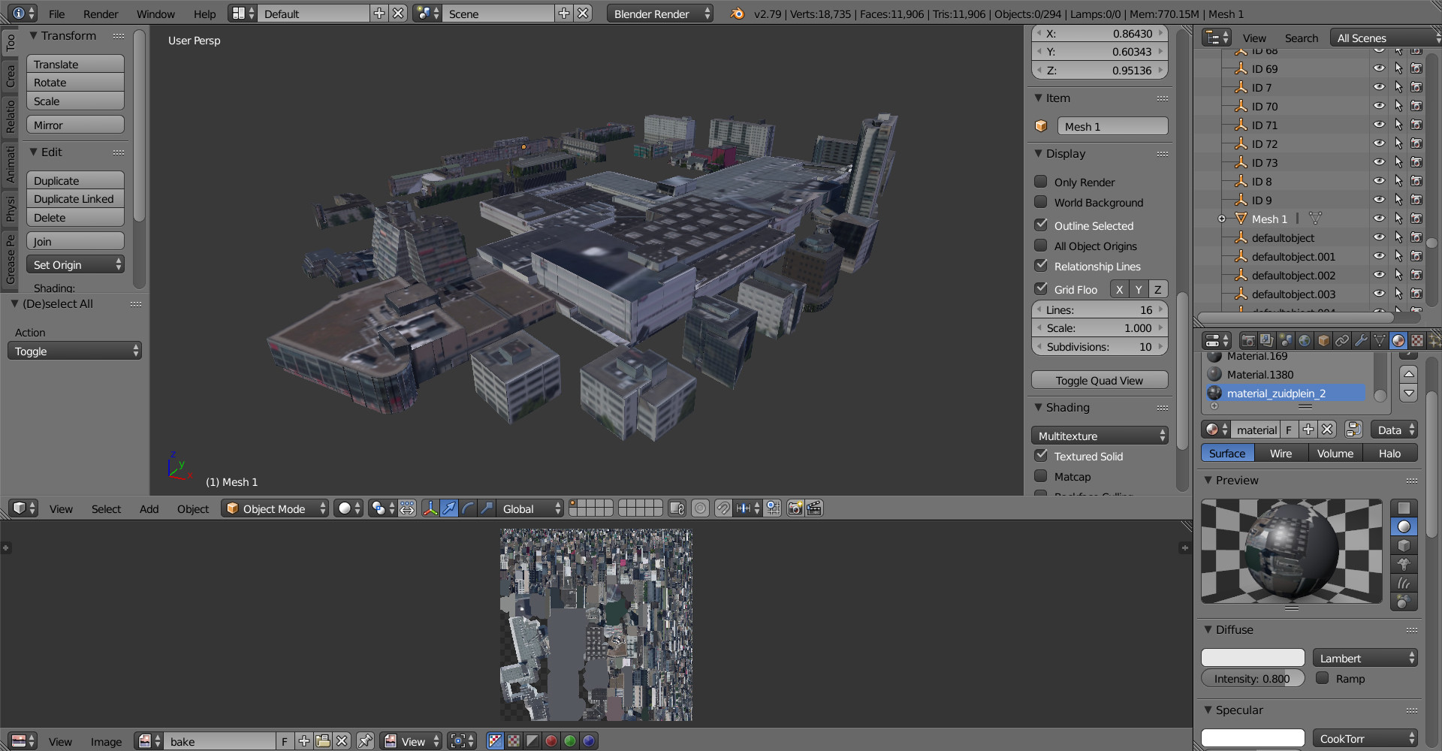Image resolution: width=1442 pixels, height=751 pixels.
Task: Open the Window menu
Action: 155,14
